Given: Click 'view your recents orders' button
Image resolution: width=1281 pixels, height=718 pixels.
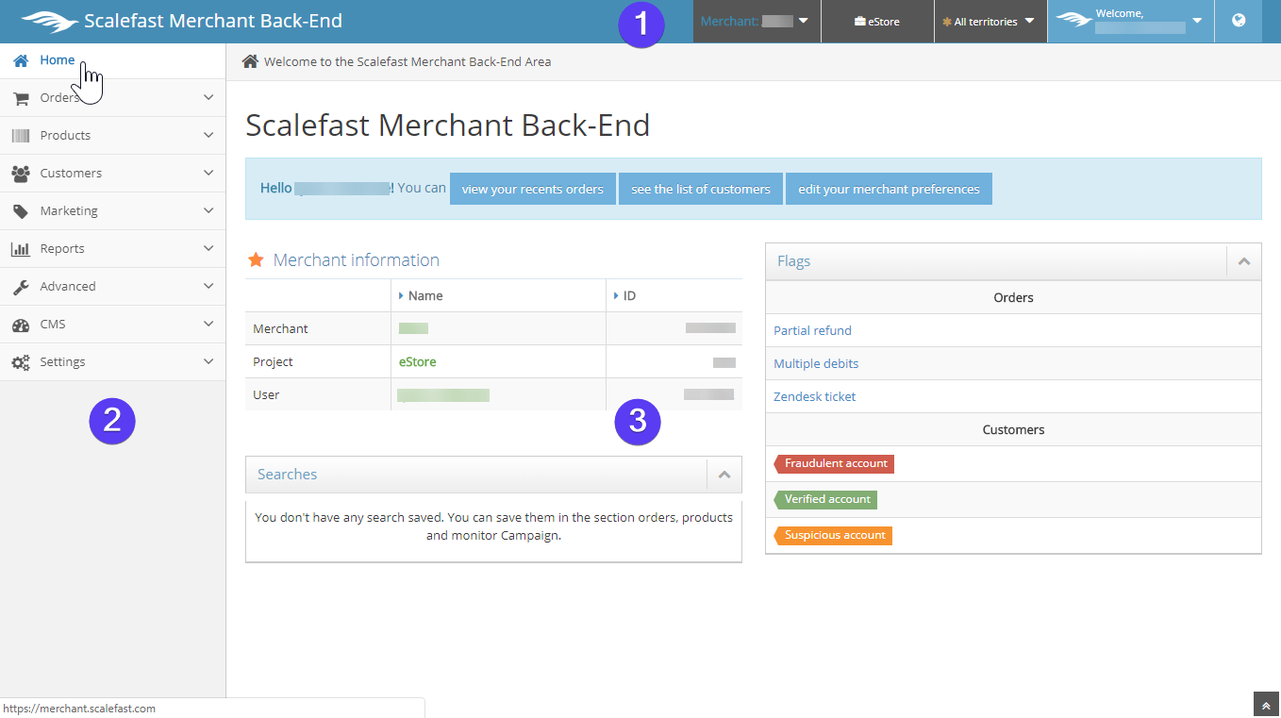Looking at the screenshot, I should [x=532, y=189].
